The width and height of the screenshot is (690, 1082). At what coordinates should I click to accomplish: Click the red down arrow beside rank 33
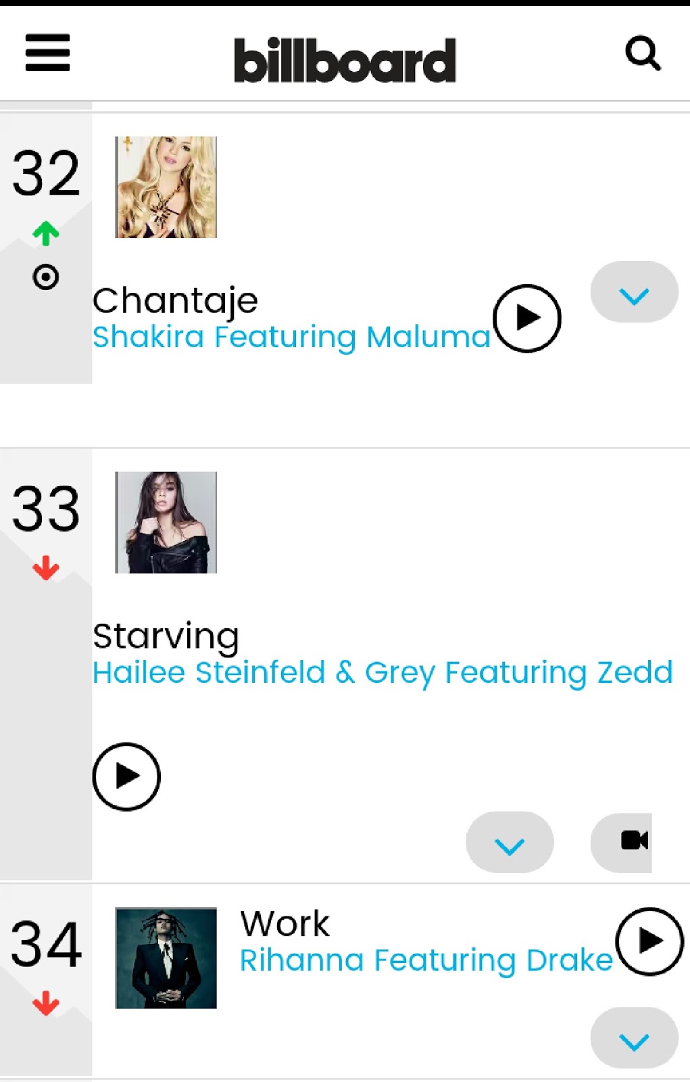46,568
